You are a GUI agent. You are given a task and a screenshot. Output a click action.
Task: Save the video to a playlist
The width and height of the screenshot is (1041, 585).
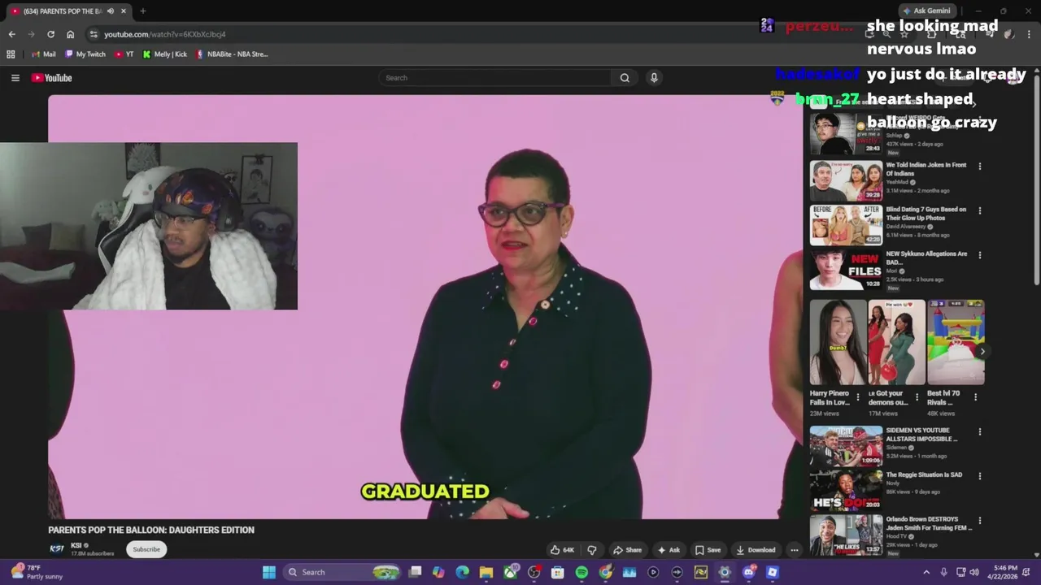[708, 550]
